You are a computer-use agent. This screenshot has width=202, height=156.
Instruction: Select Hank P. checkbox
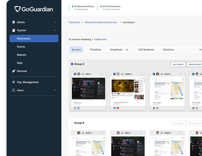[x=154, y=133]
